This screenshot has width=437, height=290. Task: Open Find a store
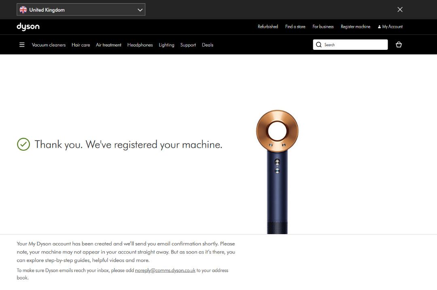[295, 27]
